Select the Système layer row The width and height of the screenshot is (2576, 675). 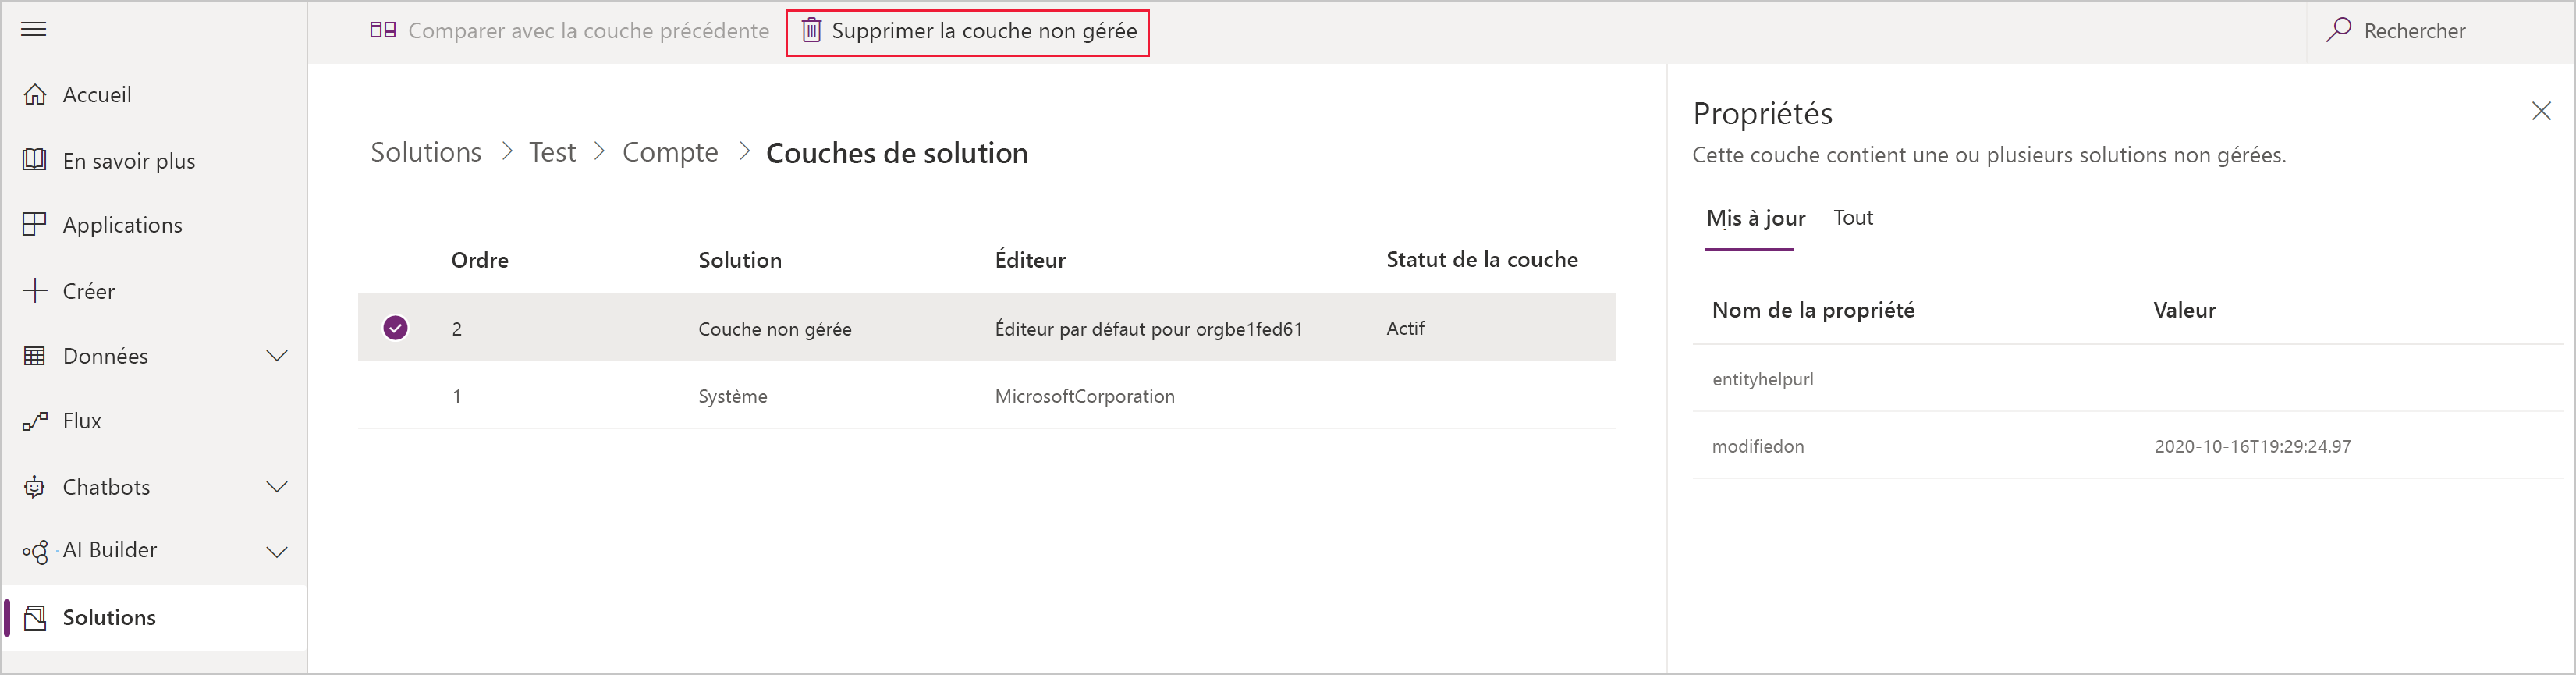pos(733,395)
